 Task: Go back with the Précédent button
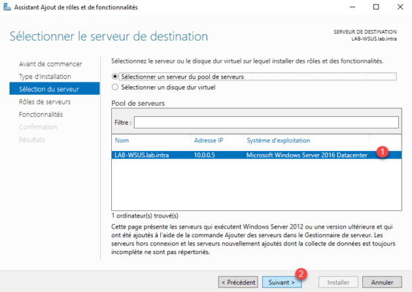point(238,282)
